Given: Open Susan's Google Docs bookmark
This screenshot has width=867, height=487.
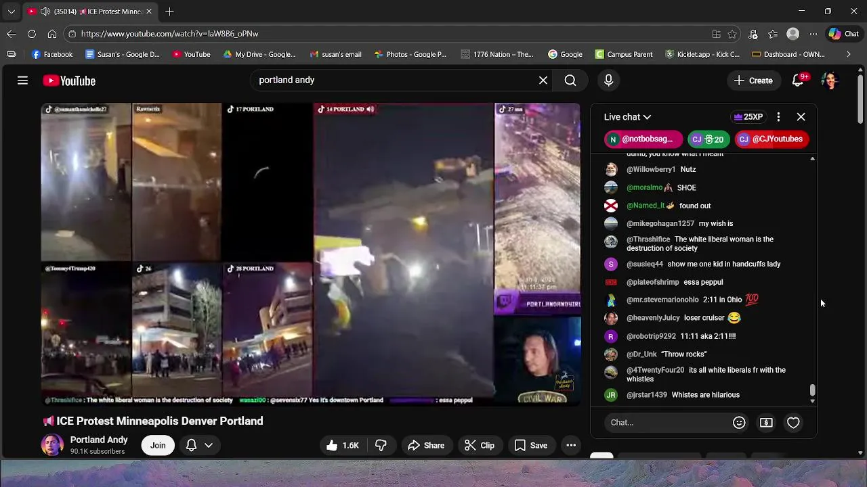Looking at the screenshot, I should pyautogui.click(x=122, y=54).
